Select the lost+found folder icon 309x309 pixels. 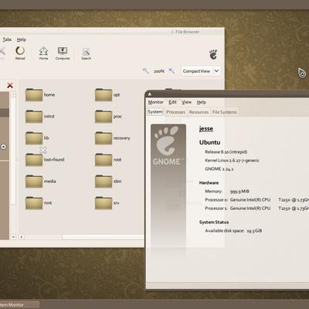34,160
